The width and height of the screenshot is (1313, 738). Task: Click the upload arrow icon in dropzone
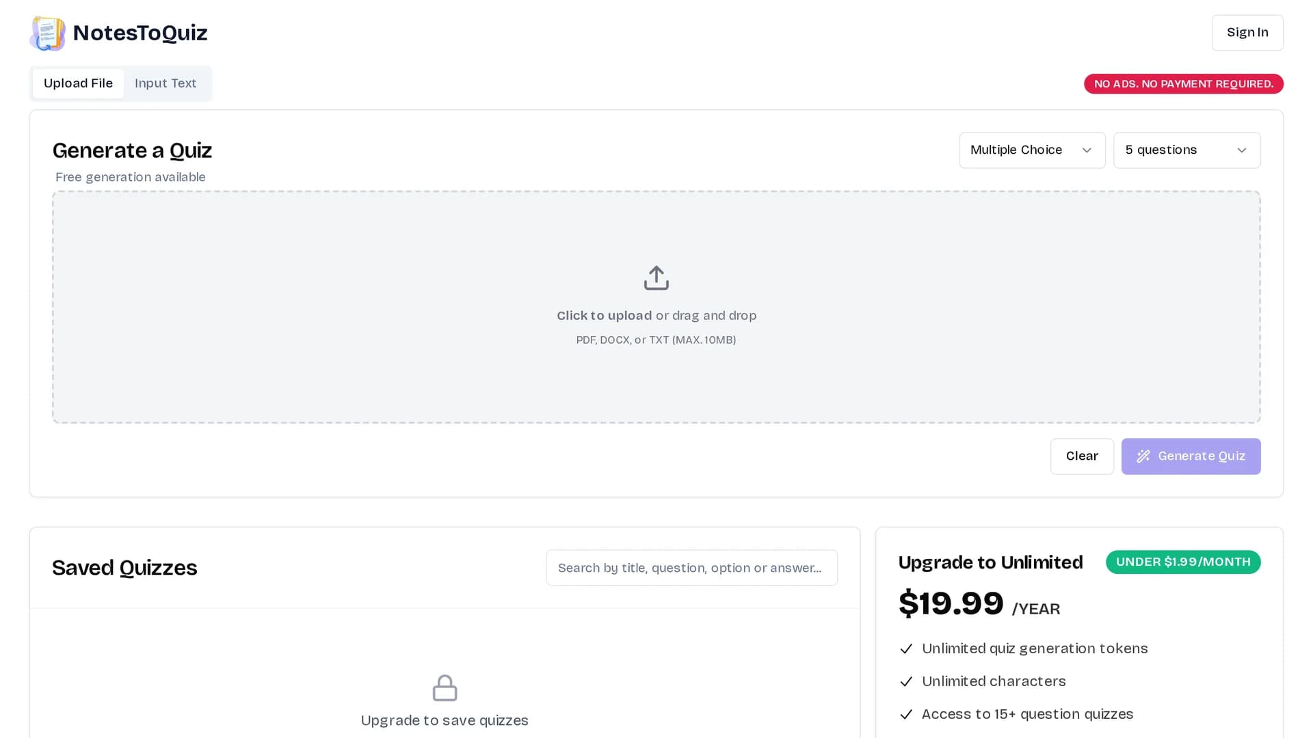click(656, 278)
